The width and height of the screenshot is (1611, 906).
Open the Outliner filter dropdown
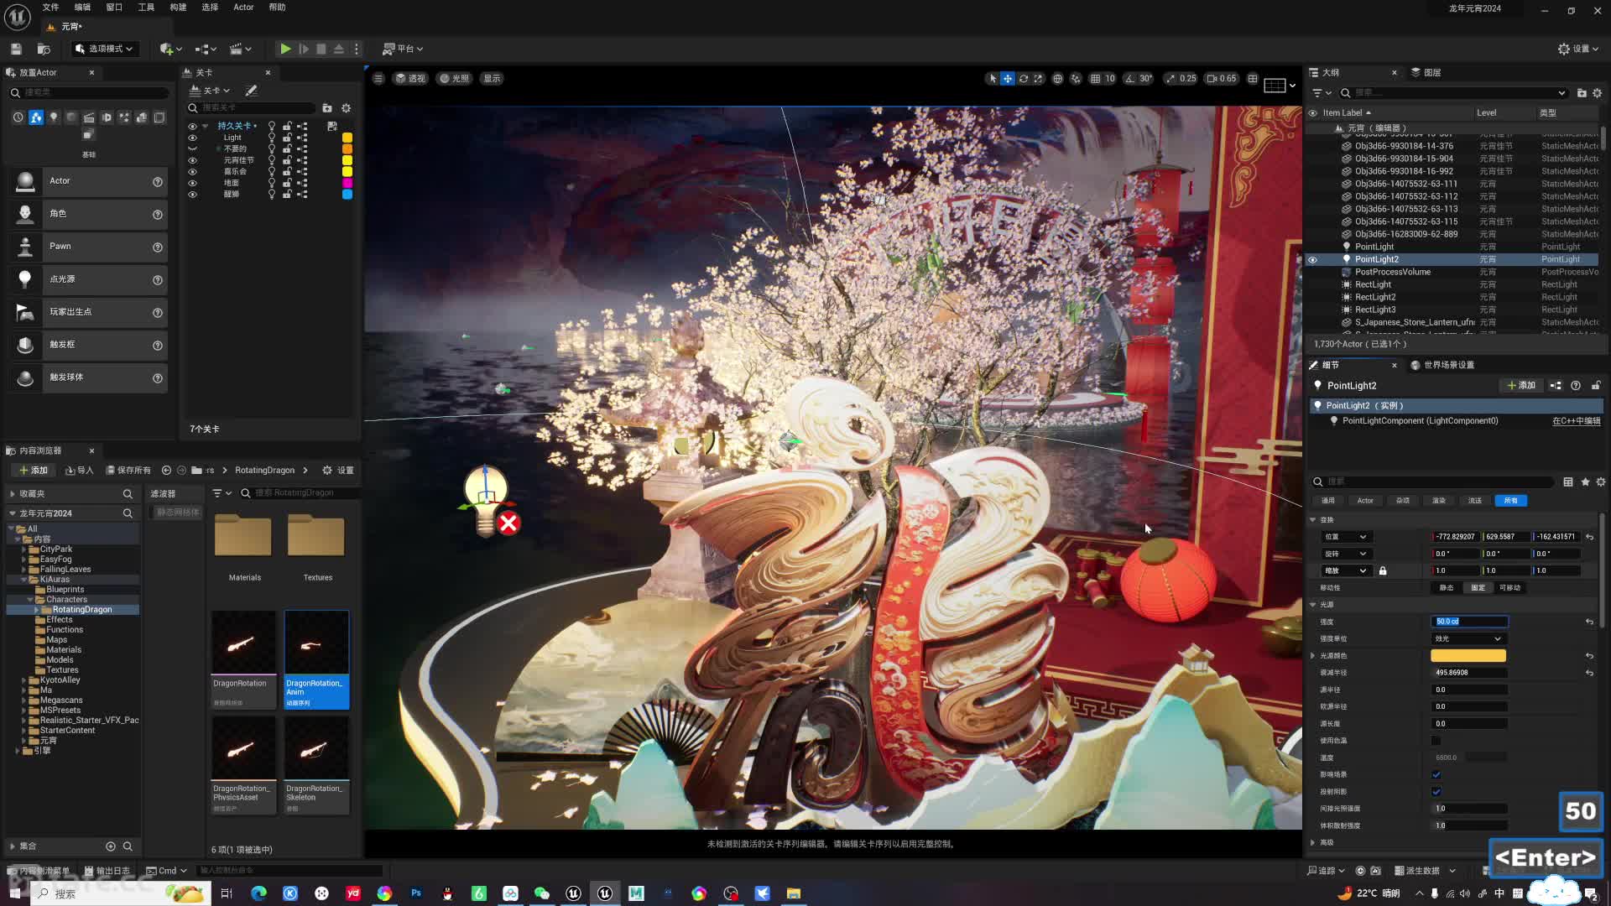[1322, 93]
